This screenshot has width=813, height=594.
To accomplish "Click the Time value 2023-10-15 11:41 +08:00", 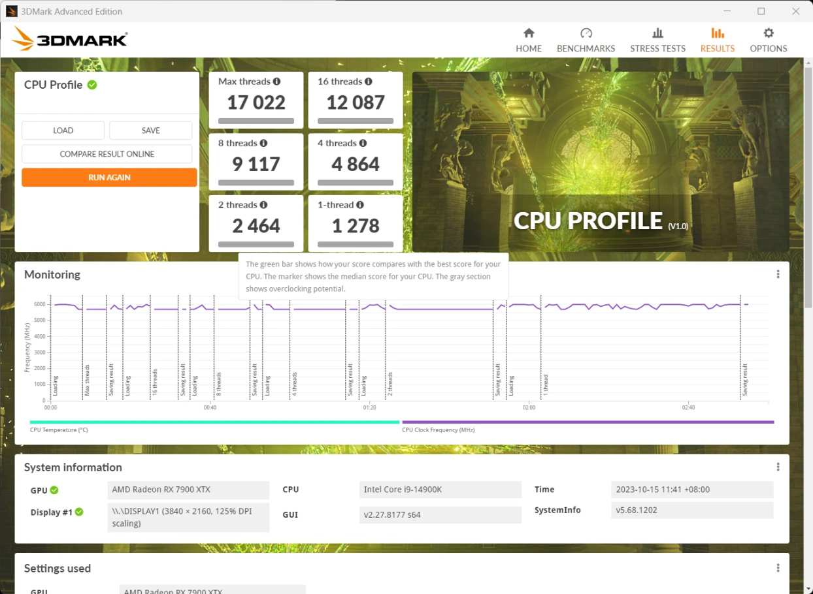I will [x=693, y=490].
